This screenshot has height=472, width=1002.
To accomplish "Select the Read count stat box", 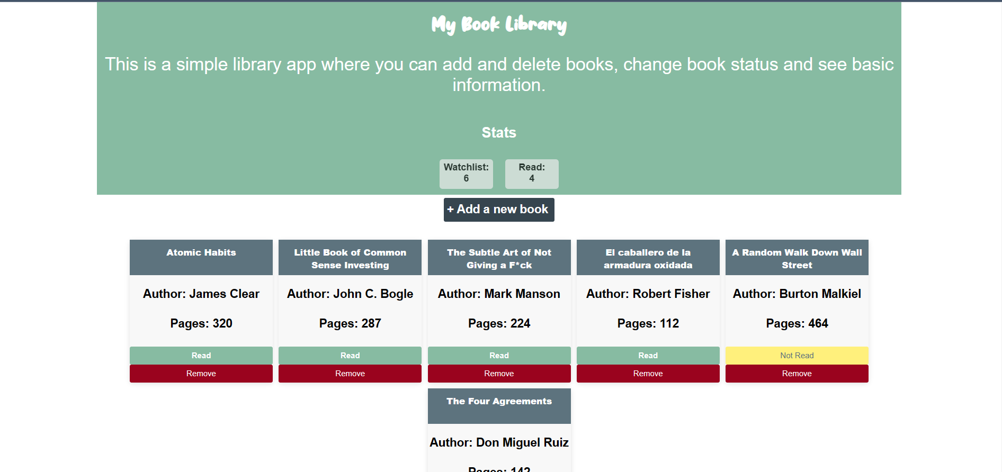I will (x=532, y=174).
